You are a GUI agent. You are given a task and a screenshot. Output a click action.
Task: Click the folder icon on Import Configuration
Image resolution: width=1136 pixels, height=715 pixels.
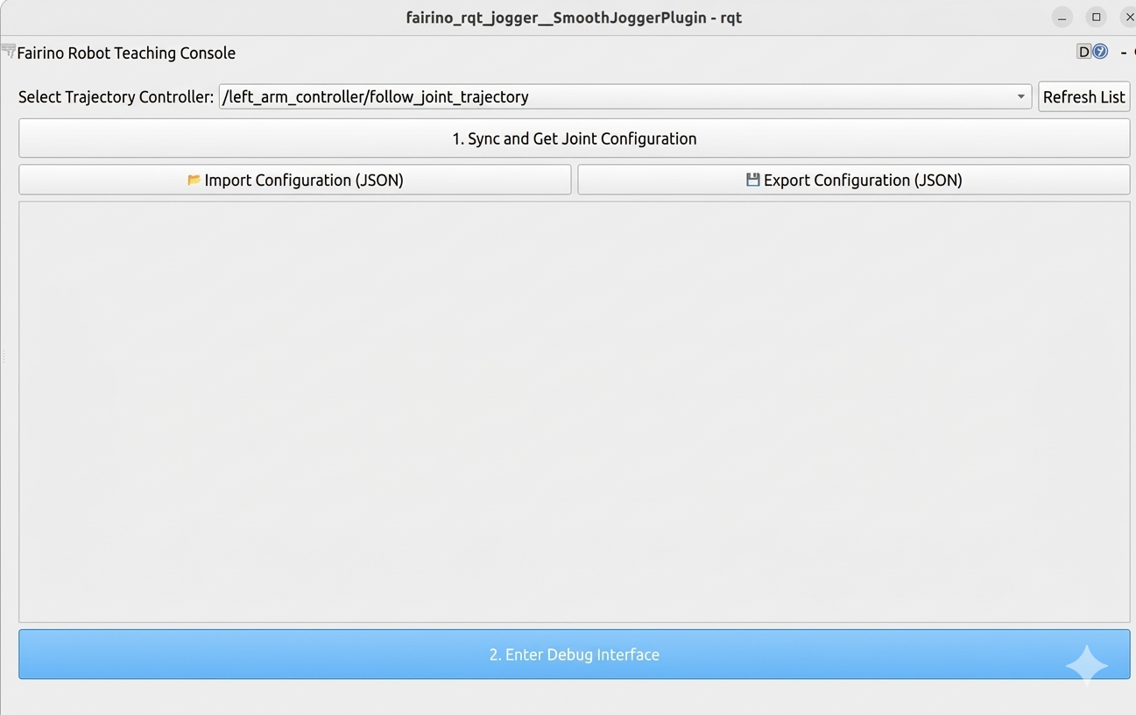194,180
